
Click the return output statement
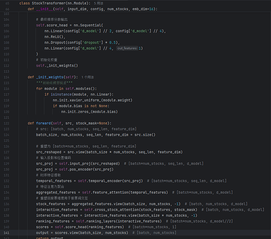coord(50,238)
